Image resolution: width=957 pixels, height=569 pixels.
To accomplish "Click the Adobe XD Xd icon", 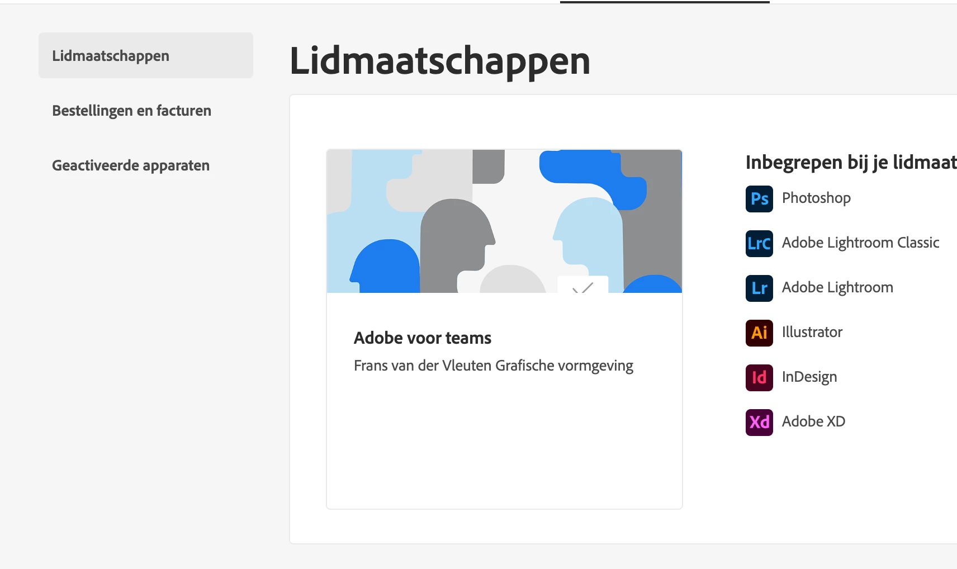I will point(759,423).
